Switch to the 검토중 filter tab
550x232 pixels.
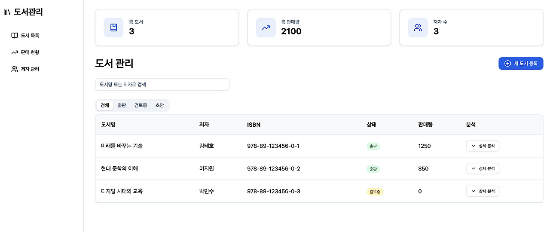click(141, 105)
